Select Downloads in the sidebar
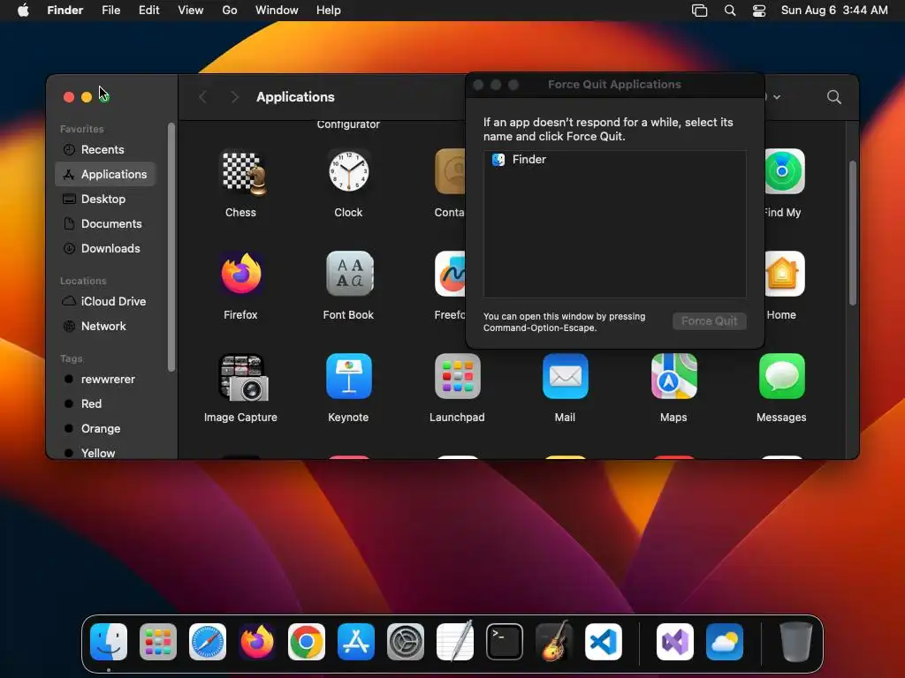 105,248
